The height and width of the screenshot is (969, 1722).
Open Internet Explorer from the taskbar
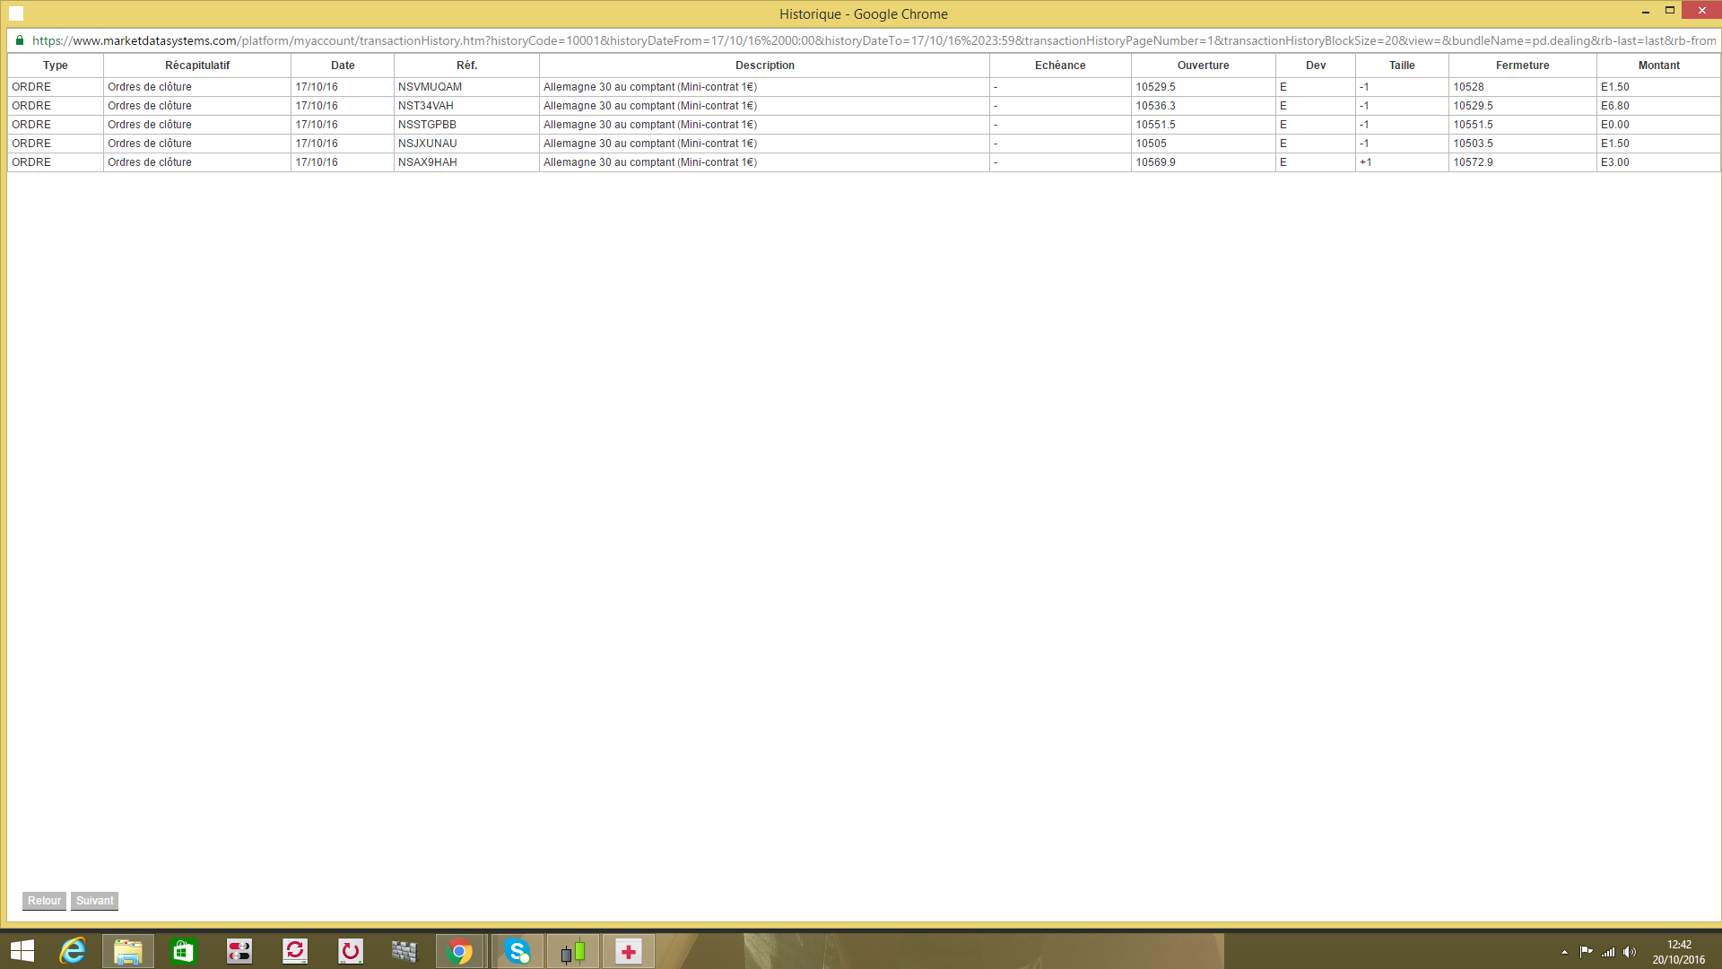tap(72, 951)
